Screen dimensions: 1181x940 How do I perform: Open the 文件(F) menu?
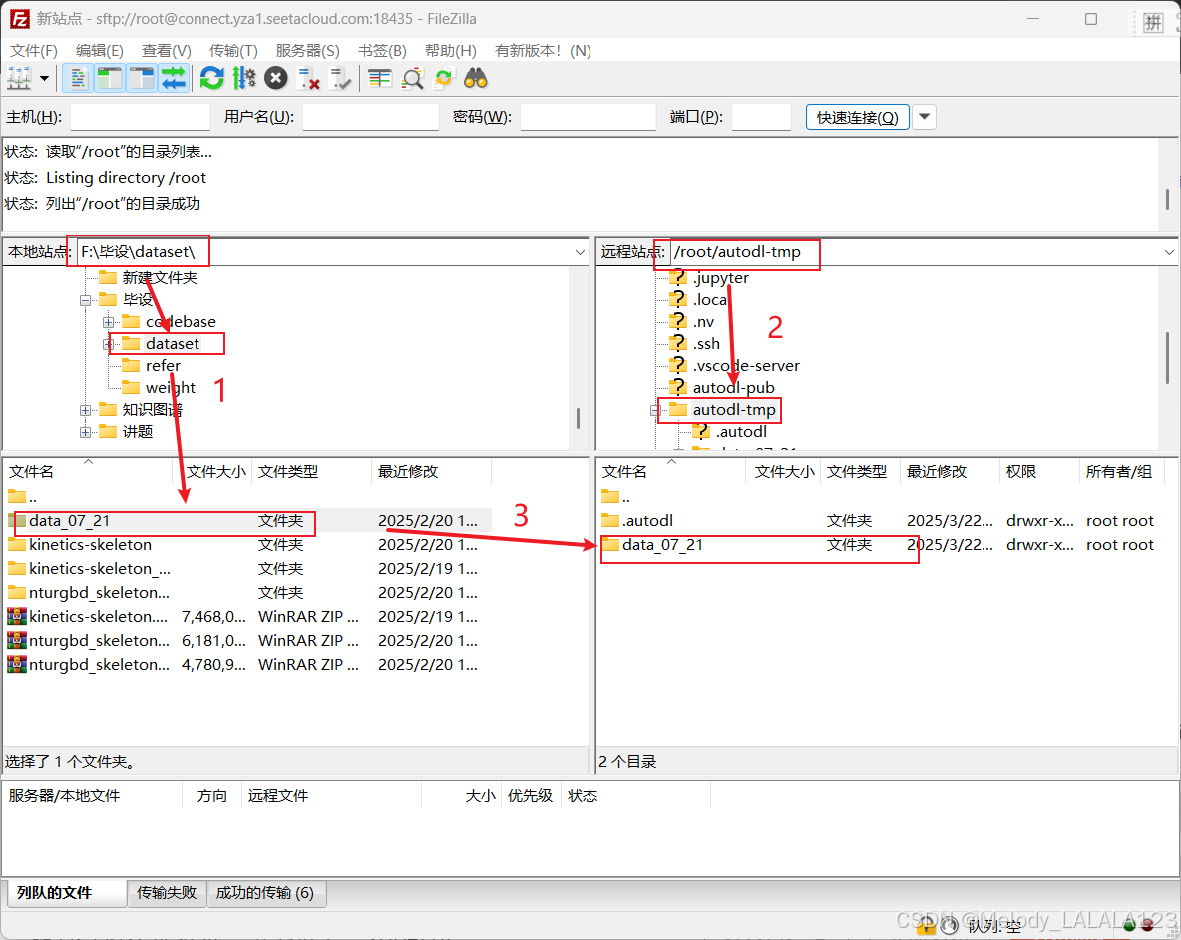(34, 51)
